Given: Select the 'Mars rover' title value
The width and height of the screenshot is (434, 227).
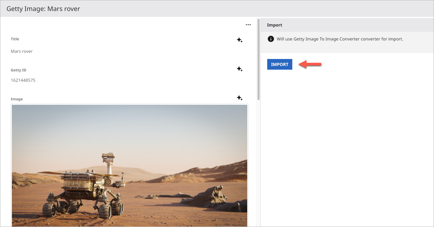Looking at the screenshot, I should pos(22,51).
